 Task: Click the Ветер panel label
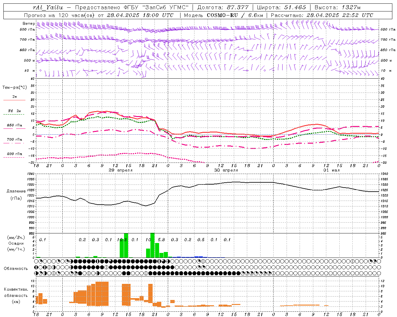click(29, 24)
